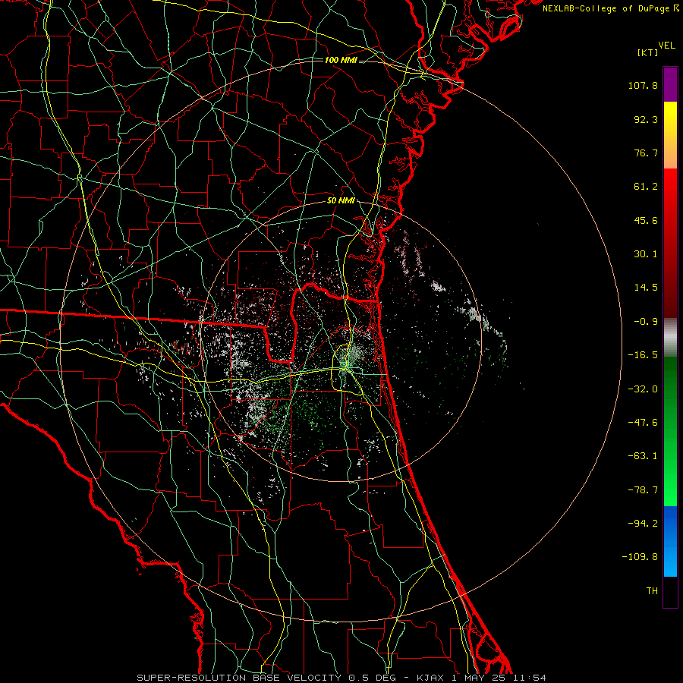This screenshot has width=683, height=683.
Task: Click the -32.0 velocity scale value
Action: [x=643, y=389]
